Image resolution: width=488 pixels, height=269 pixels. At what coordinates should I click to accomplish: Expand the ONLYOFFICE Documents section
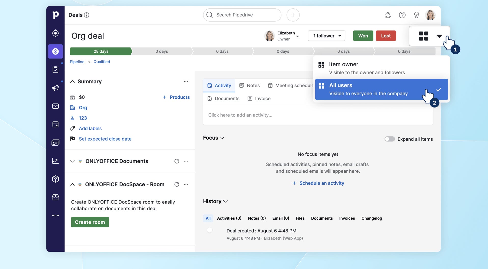coord(72,161)
